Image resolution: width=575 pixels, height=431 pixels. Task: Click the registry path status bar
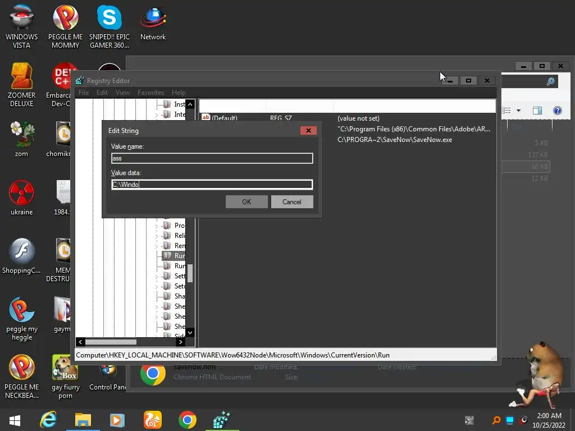(286, 355)
